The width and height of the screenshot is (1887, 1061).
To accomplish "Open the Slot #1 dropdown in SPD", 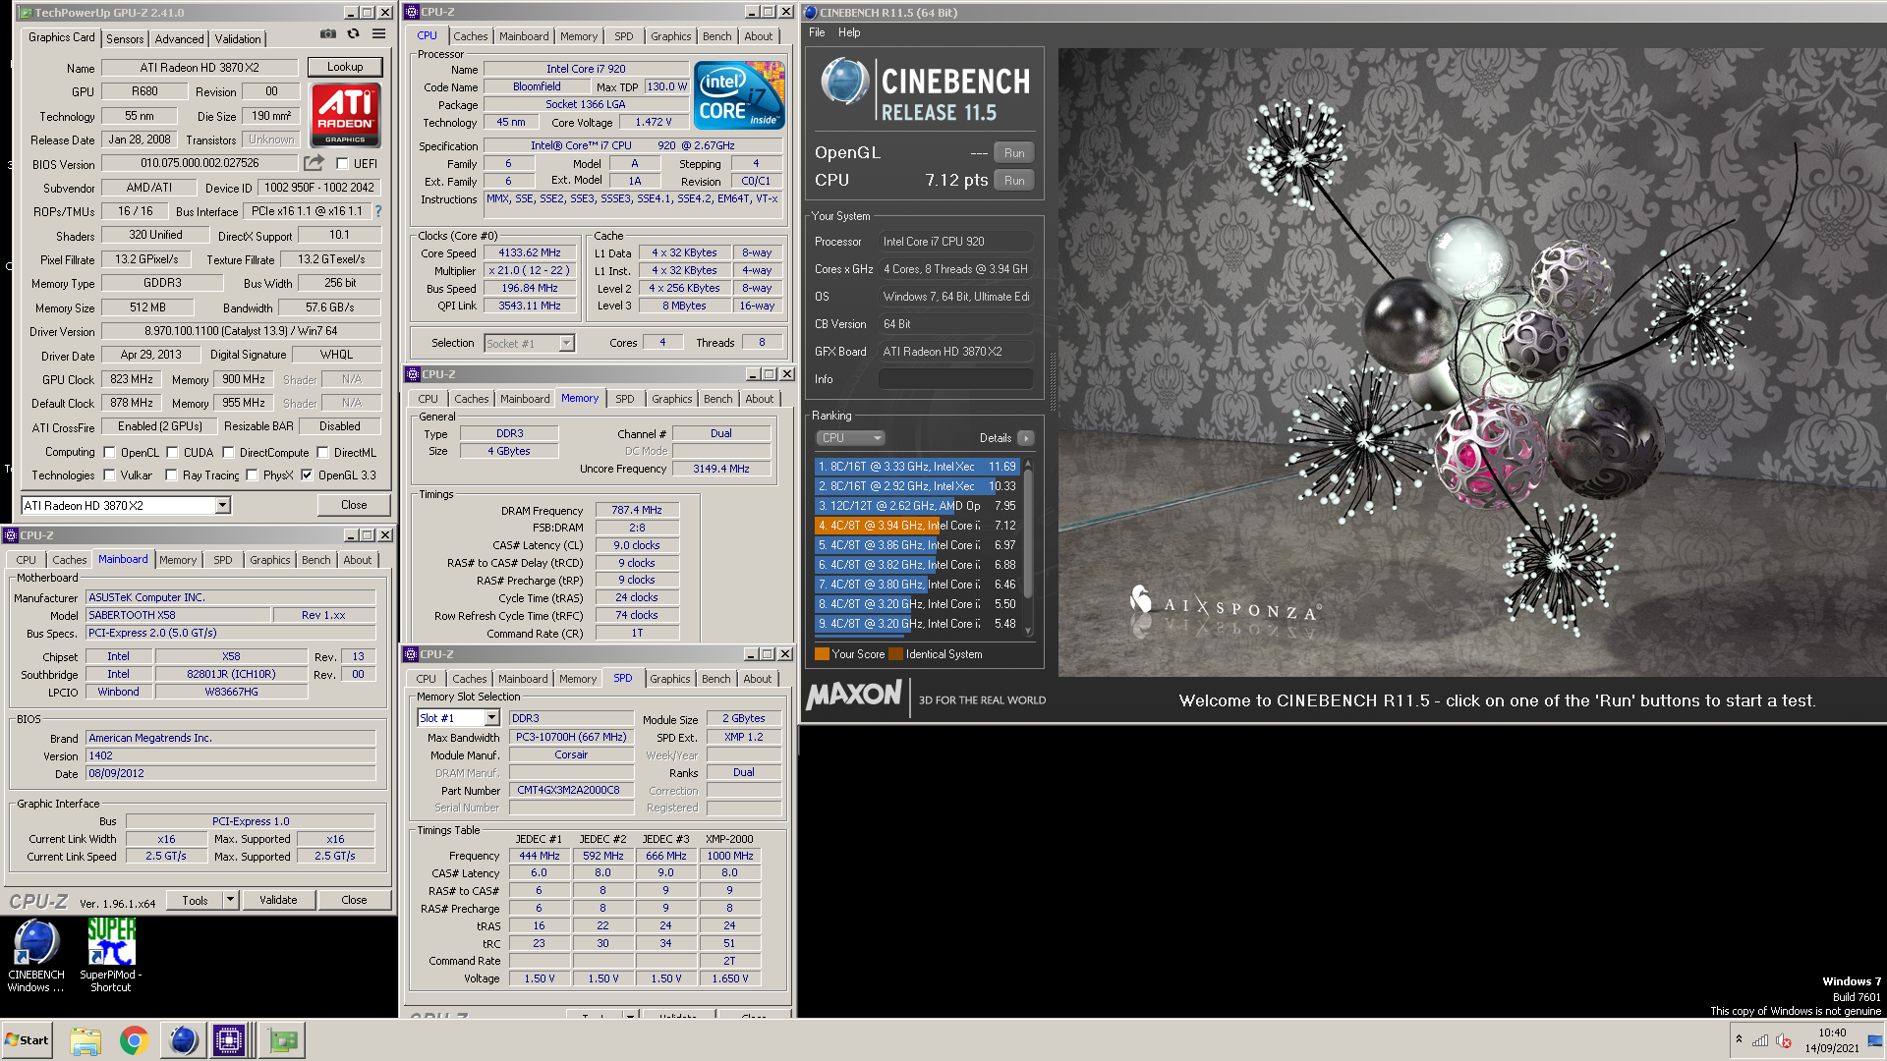I will point(459,718).
